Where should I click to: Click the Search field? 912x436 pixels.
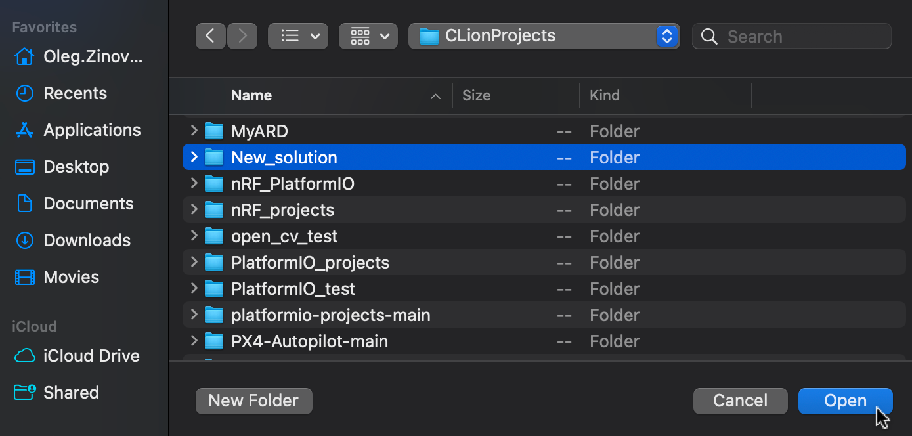point(791,36)
